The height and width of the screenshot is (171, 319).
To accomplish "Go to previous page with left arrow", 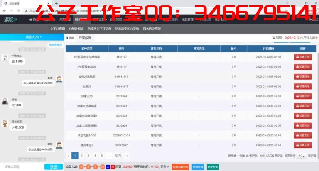I will pos(69,156).
